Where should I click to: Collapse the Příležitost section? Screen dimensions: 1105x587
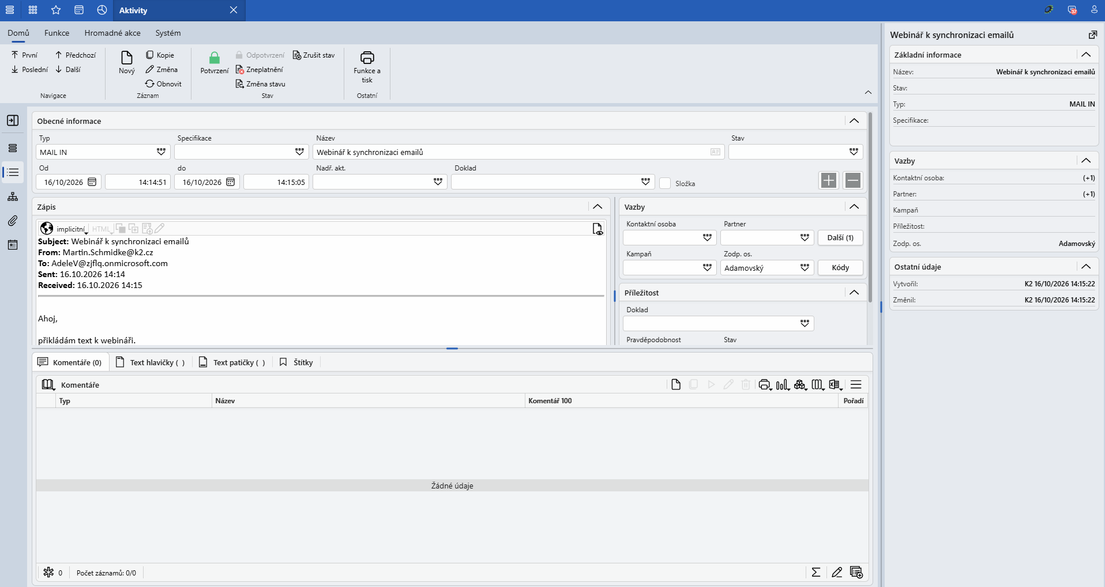(854, 293)
